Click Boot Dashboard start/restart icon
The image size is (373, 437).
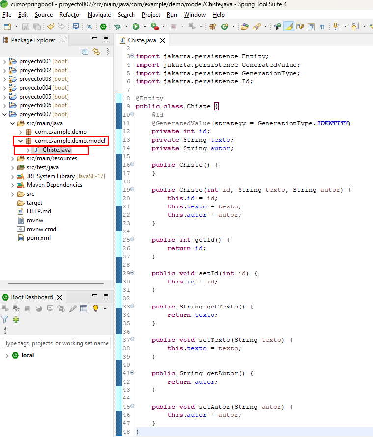(5, 308)
